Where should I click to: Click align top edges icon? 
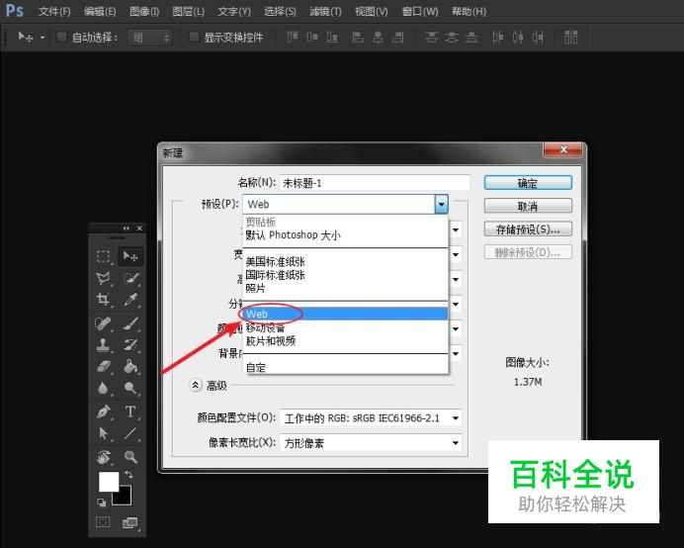[292, 38]
